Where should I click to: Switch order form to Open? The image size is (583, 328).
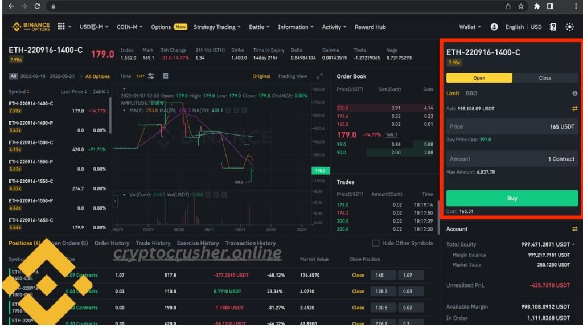[x=479, y=77]
